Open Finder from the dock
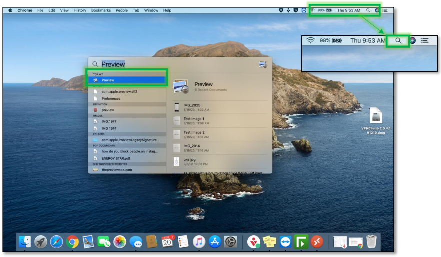The image size is (441, 257). (25, 242)
